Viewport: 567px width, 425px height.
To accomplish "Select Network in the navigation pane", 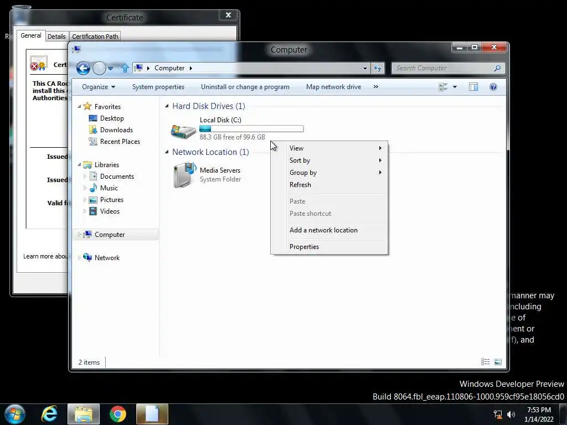I will pyautogui.click(x=107, y=258).
